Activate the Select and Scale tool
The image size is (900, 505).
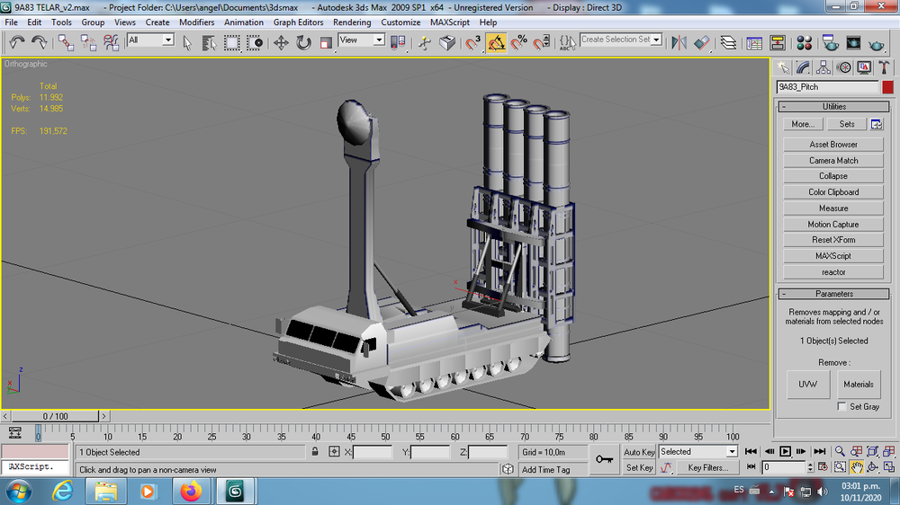[x=326, y=42]
